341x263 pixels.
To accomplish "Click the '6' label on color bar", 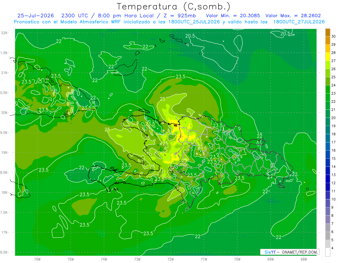I will 332,232.
